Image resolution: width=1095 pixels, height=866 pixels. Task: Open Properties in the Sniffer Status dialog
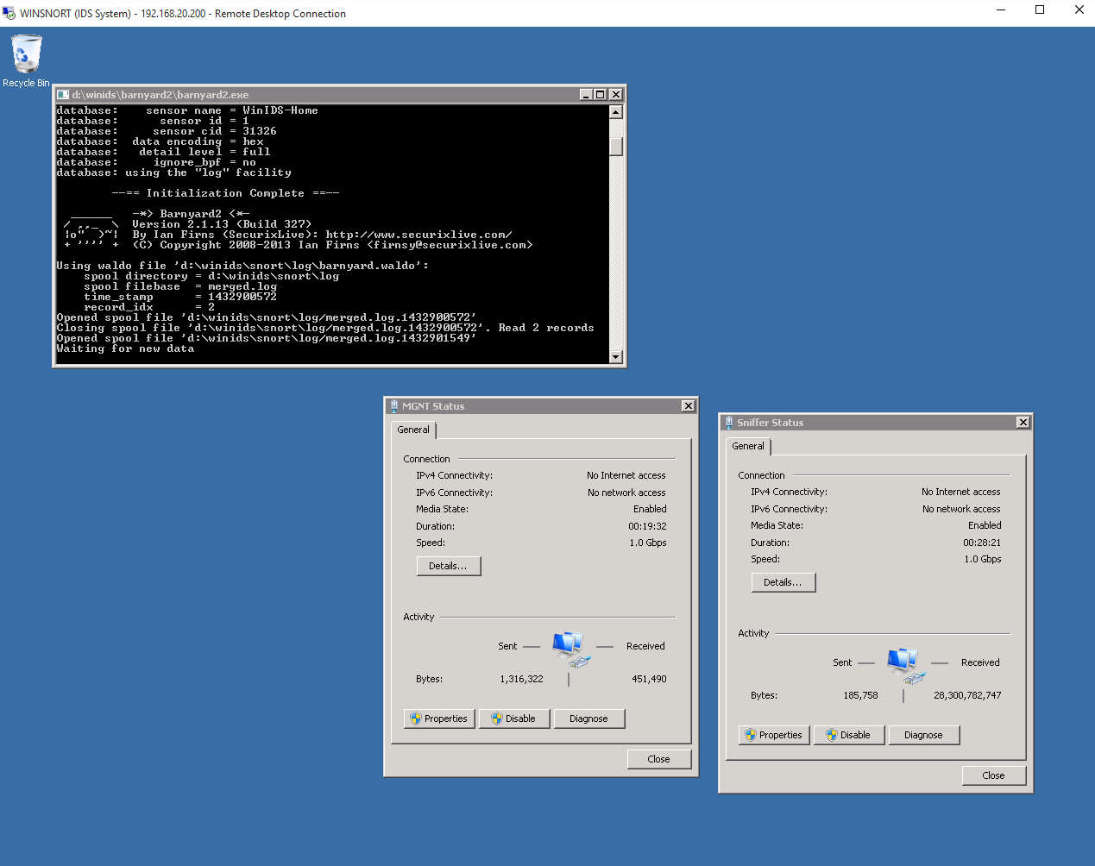[x=774, y=735]
